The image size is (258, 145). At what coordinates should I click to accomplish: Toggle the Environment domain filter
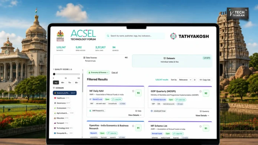[62, 108]
